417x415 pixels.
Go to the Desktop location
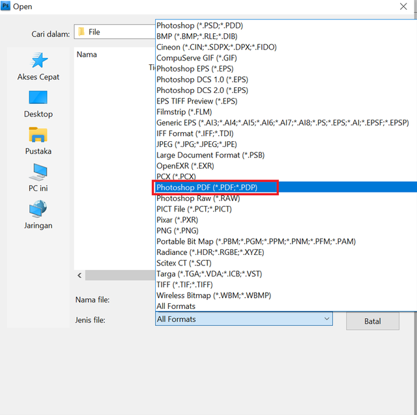click(x=38, y=104)
